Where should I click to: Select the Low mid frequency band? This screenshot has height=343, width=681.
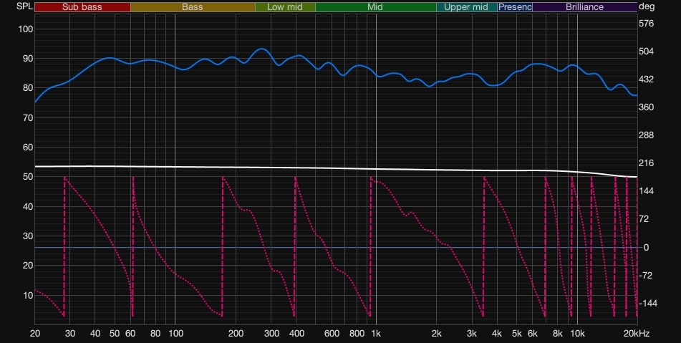(285, 7)
